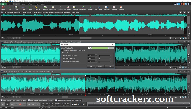Switch to the Custom ribbon tab
The width and height of the screenshot is (191, 109).
pyautogui.click(x=43, y=4)
